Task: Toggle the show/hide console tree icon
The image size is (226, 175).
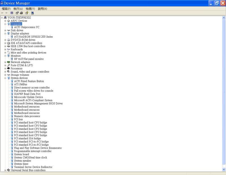Action: click(12, 13)
